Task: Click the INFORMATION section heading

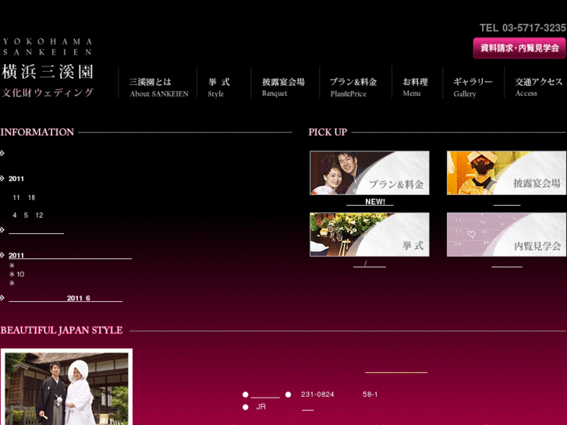Action: point(37,132)
